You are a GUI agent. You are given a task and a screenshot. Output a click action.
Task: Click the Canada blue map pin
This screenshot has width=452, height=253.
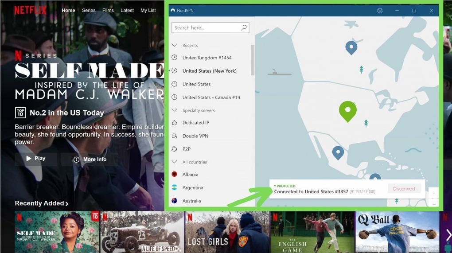[x=351, y=47]
